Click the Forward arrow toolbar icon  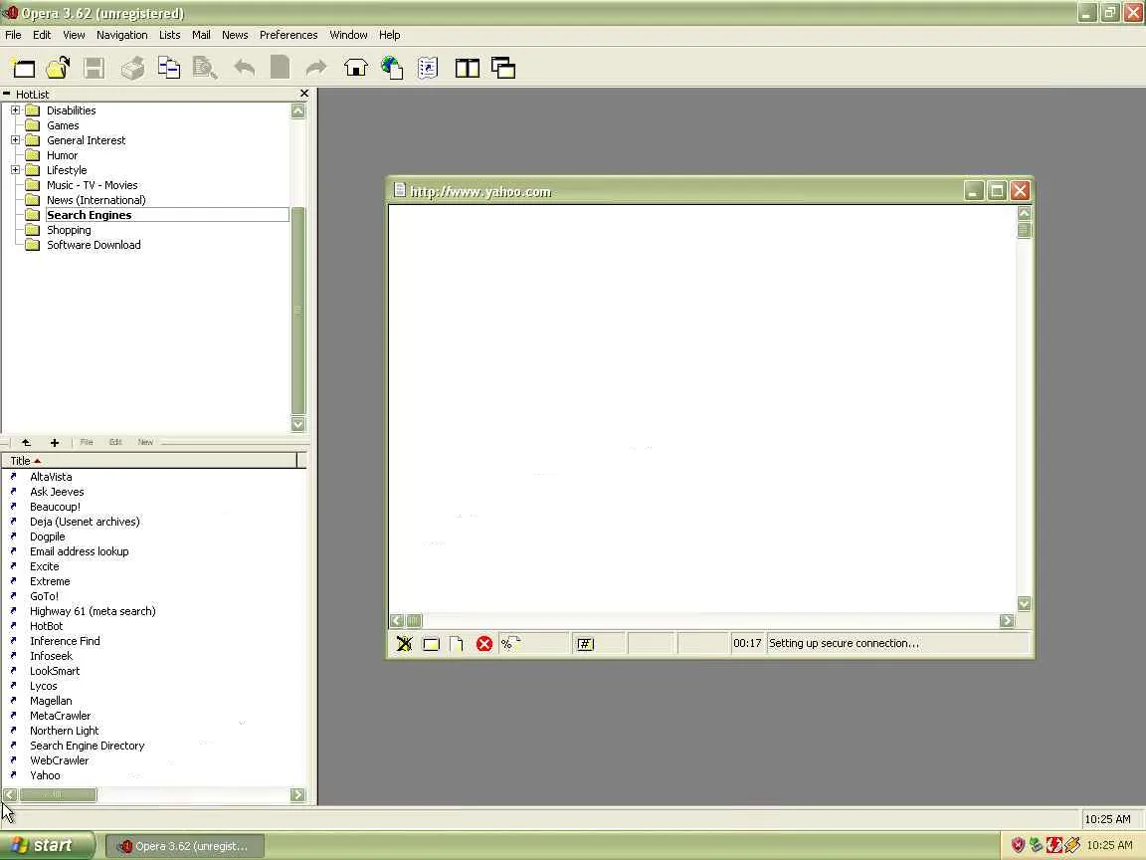pos(315,68)
